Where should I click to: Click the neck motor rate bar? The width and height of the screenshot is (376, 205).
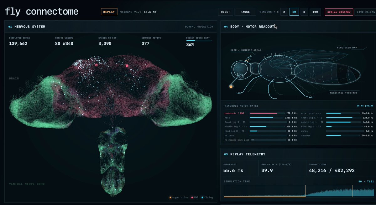pyautogui.click(x=267, y=118)
